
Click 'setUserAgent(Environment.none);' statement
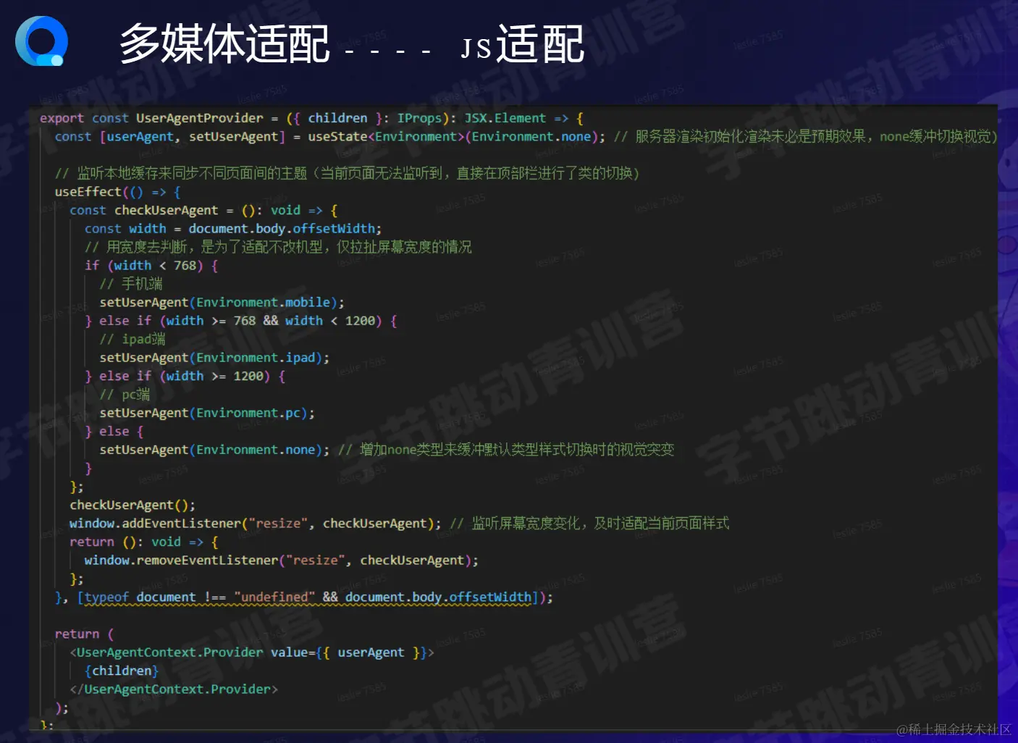(x=214, y=450)
